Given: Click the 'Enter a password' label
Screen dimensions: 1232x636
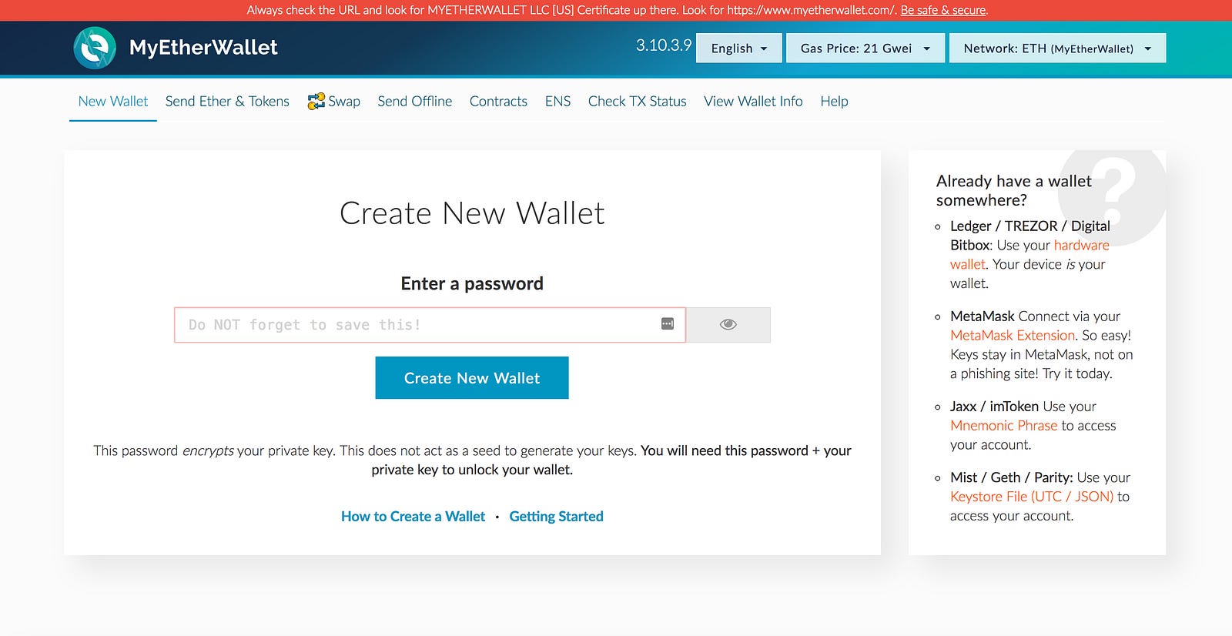Looking at the screenshot, I should click(472, 283).
